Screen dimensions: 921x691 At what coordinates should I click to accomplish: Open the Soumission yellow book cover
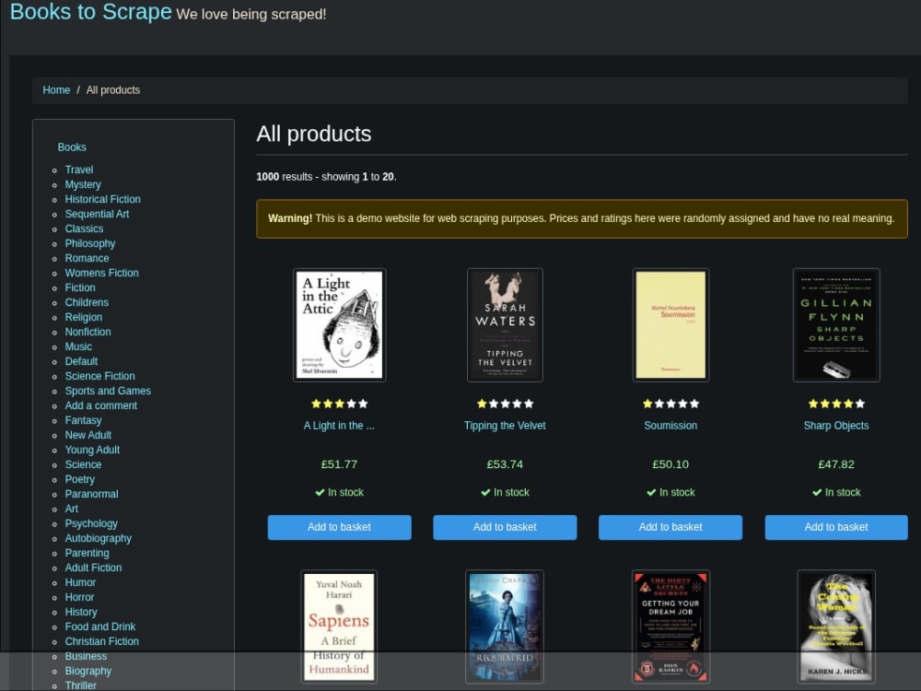pos(670,325)
